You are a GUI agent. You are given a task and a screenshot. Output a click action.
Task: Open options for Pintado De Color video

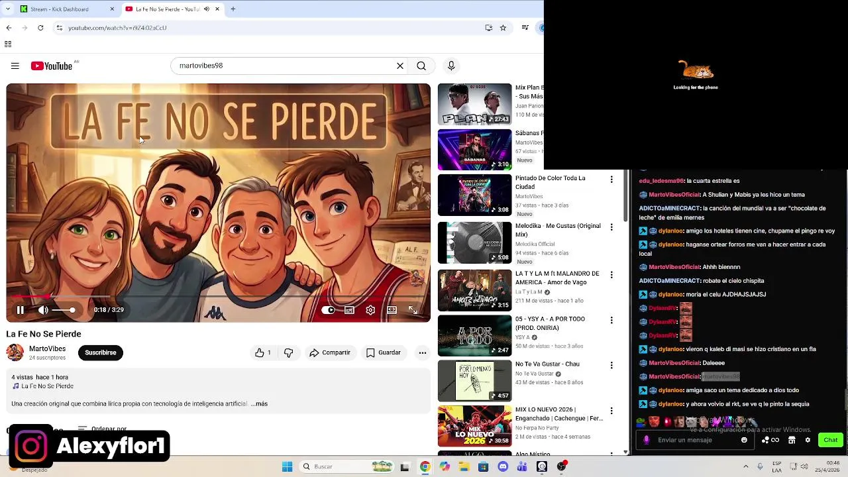(x=611, y=180)
